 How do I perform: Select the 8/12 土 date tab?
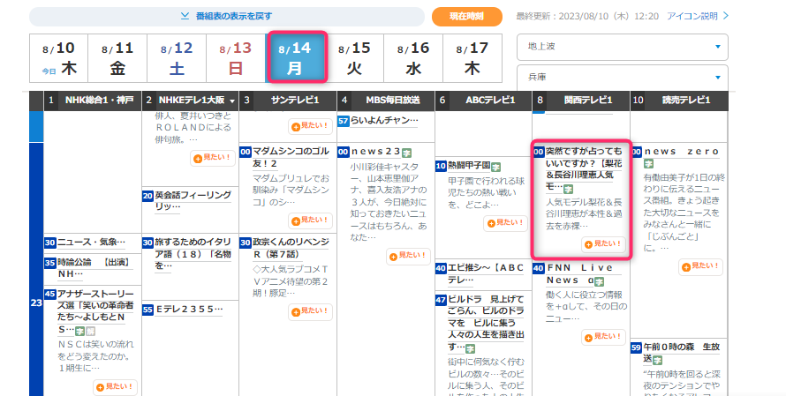[177, 59]
